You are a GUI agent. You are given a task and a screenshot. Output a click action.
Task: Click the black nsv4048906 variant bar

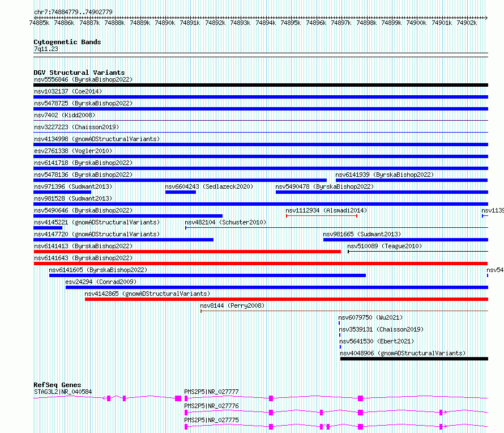(415, 359)
